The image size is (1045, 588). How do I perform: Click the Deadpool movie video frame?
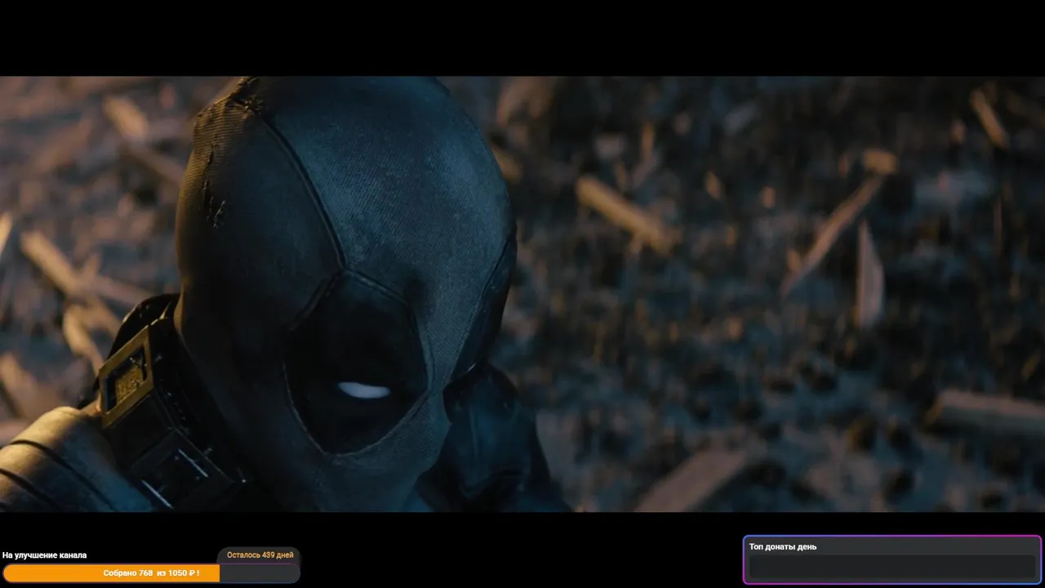click(x=522, y=294)
